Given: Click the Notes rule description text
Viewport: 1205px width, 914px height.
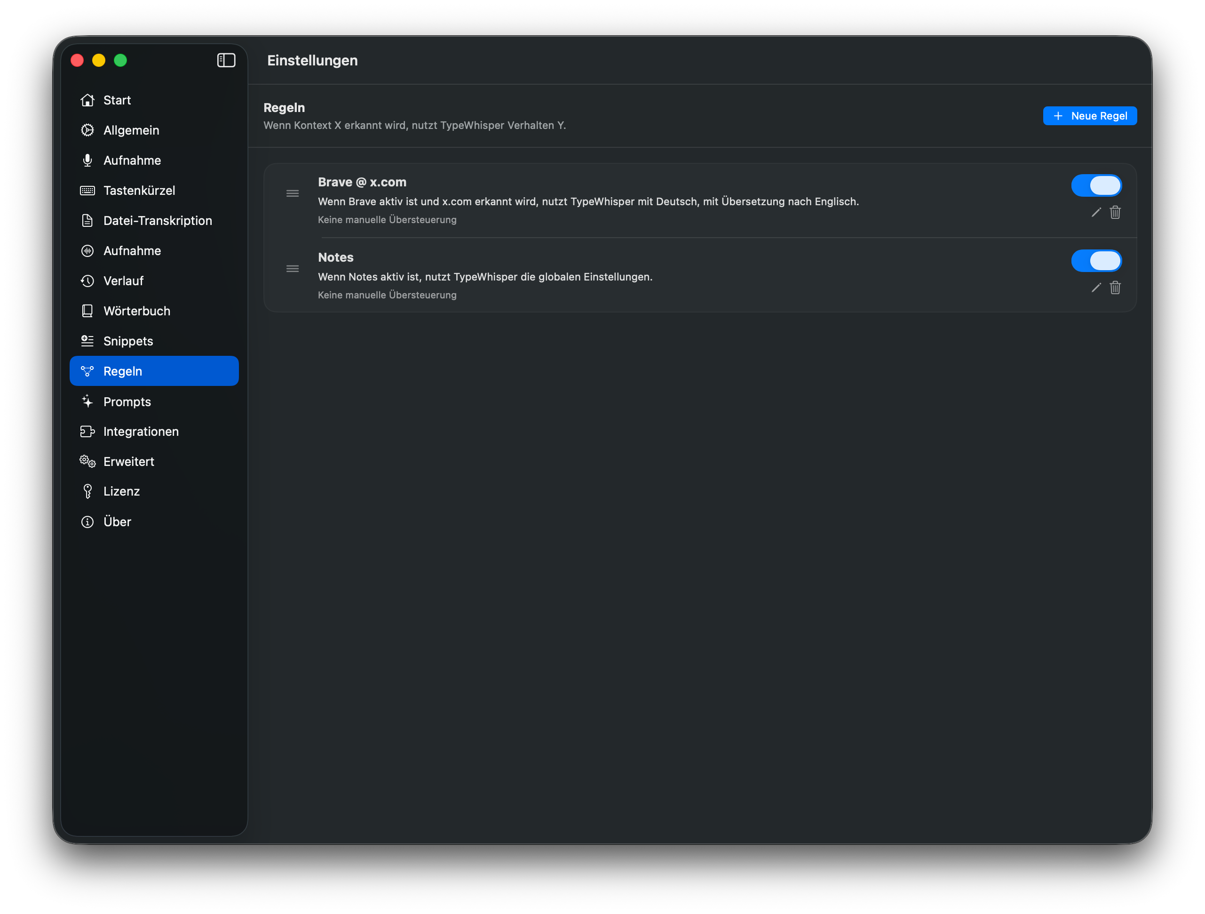Looking at the screenshot, I should click(485, 277).
